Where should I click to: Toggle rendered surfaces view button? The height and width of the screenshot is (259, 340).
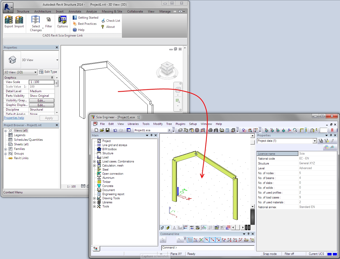point(168,228)
